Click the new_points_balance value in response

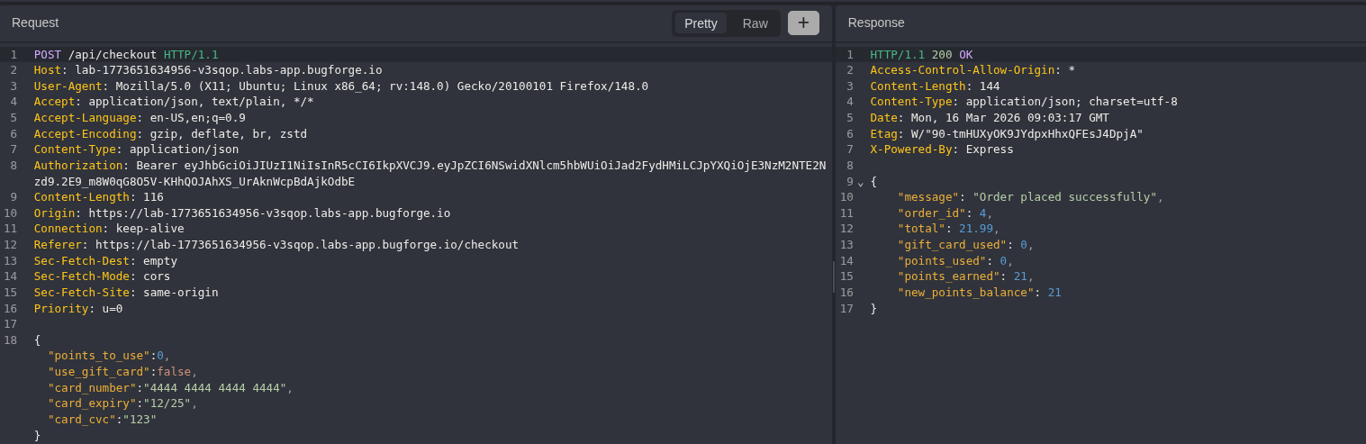[x=1054, y=293]
